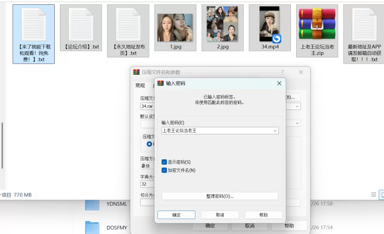Switch to details list view icon
The height and width of the screenshot is (234, 384).
tap(373, 195)
